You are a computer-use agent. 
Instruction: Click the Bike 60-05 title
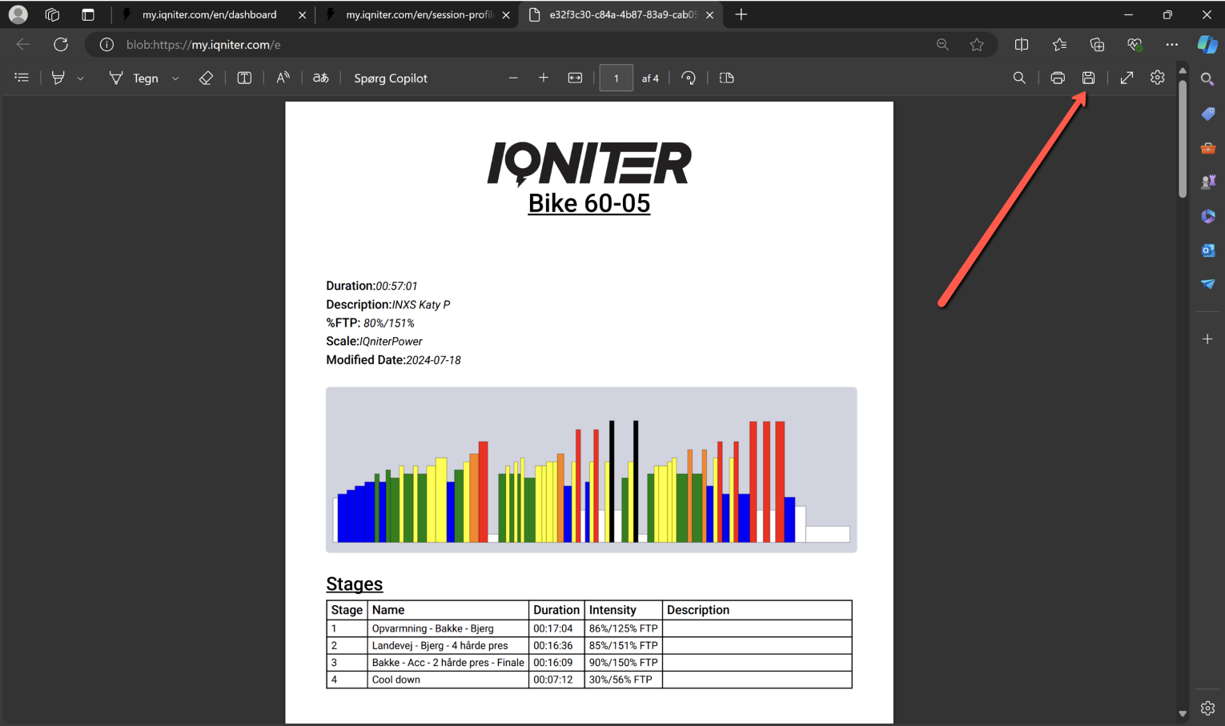coord(589,203)
